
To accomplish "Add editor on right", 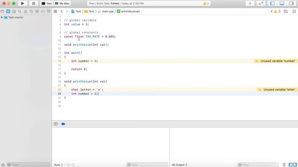I will pos(294,11).
